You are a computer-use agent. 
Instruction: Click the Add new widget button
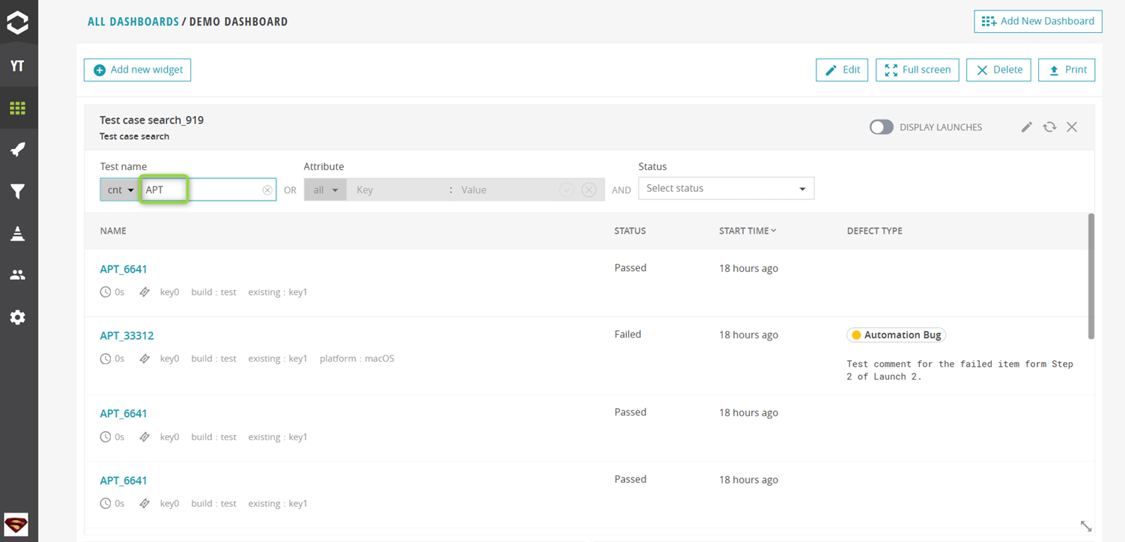137,70
